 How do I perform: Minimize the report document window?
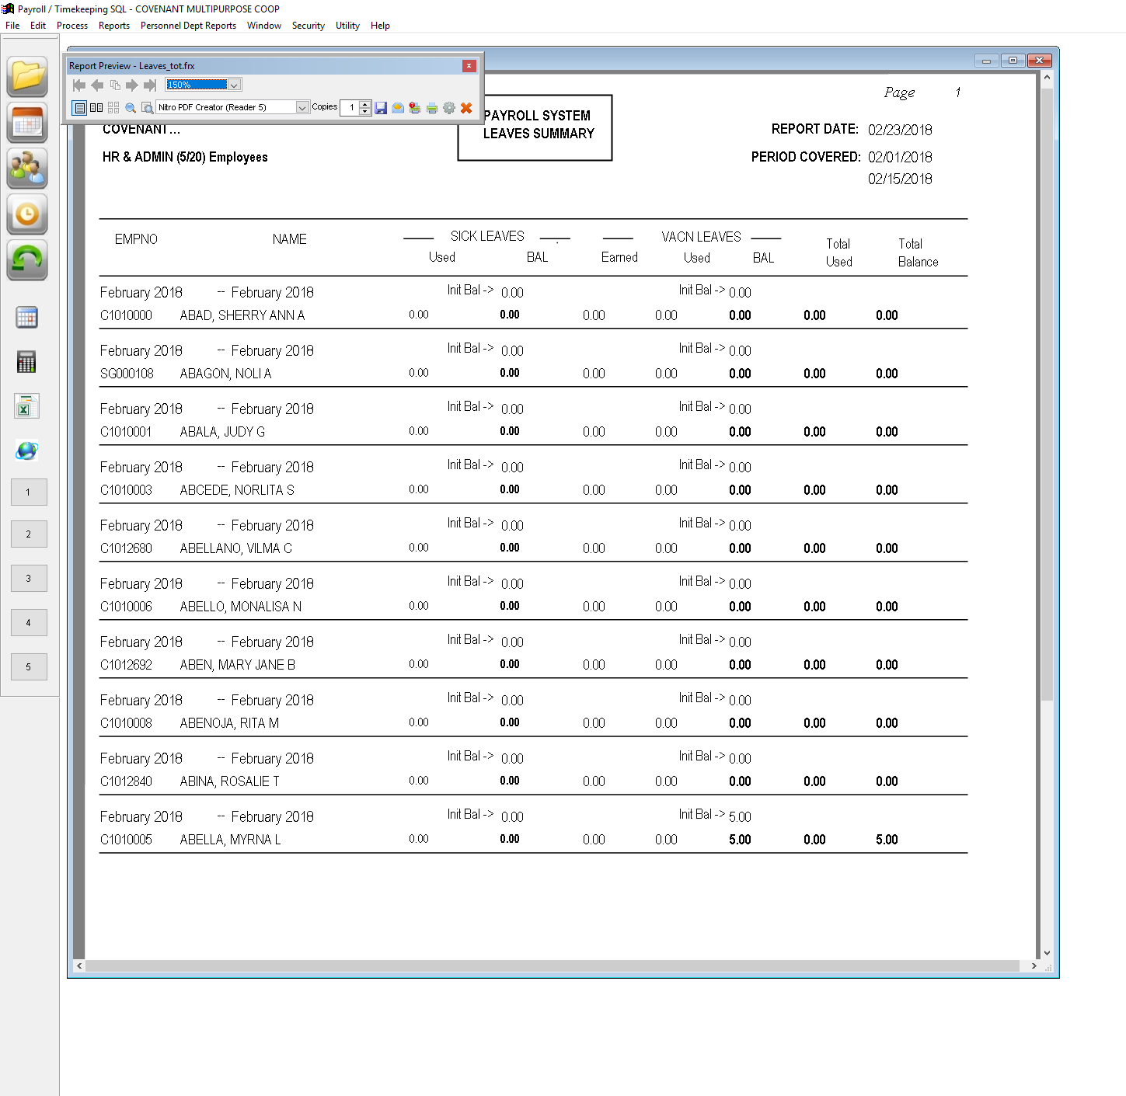[x=986, y=61]
